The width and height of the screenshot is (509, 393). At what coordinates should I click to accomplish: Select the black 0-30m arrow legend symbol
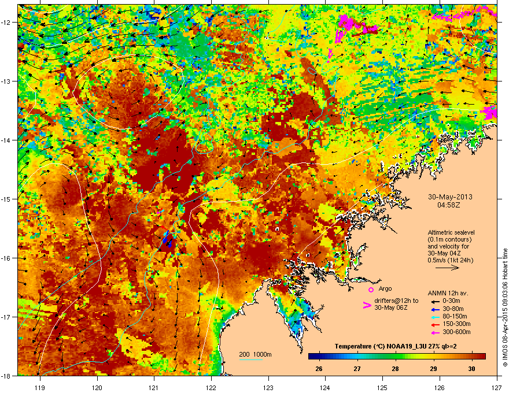point(434,301)
